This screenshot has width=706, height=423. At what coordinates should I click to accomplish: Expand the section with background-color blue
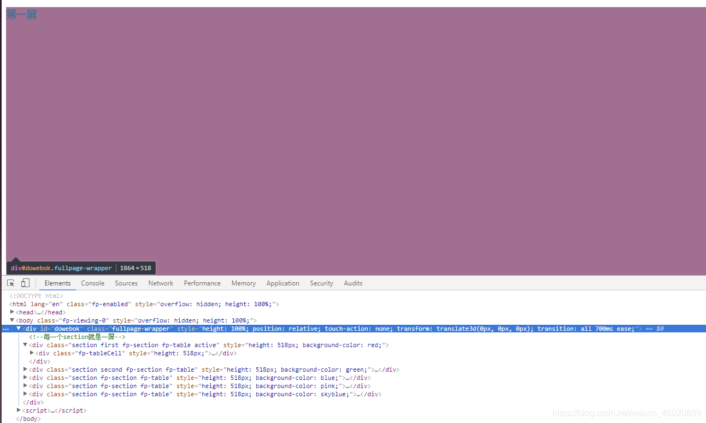pyautogui.click(x=25, y=378)
